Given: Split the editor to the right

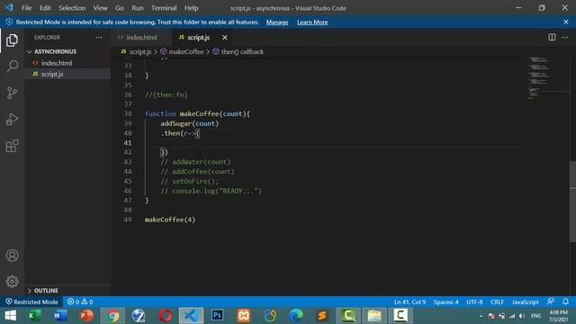Looking at the screenshot, I should (552, 37).
